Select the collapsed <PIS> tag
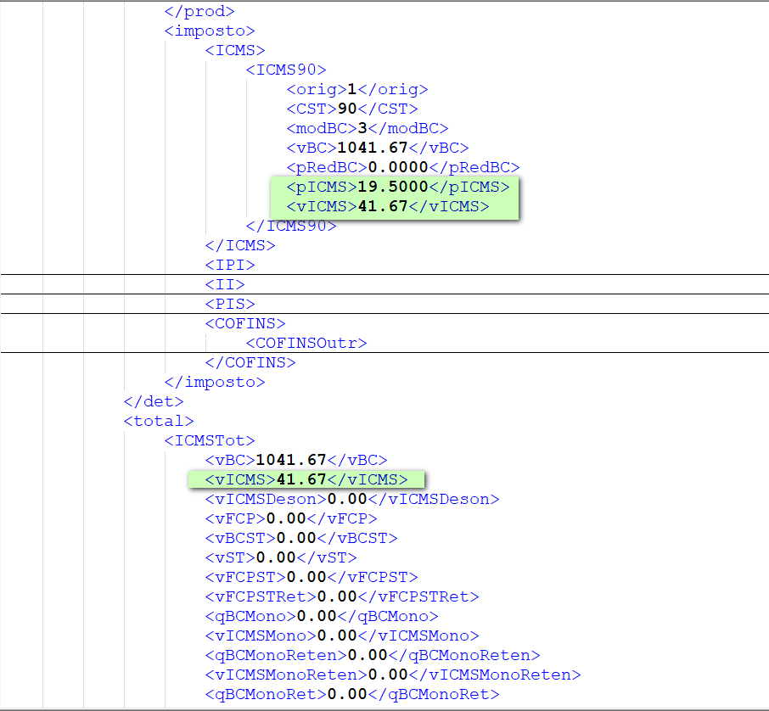Viewport: 769px width, 711px height. pos(231,304)
